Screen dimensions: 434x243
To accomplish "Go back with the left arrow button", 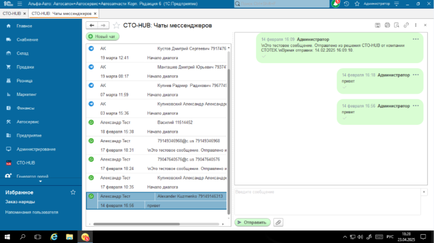I will pos(92,26).
